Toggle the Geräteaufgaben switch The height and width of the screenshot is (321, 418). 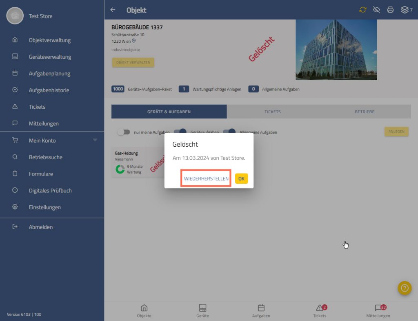[x=180, y=132]
